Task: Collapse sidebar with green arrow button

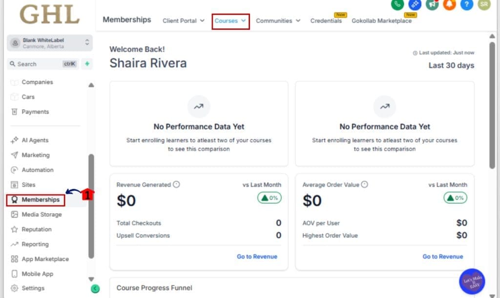Action: (x=95, y=289)
